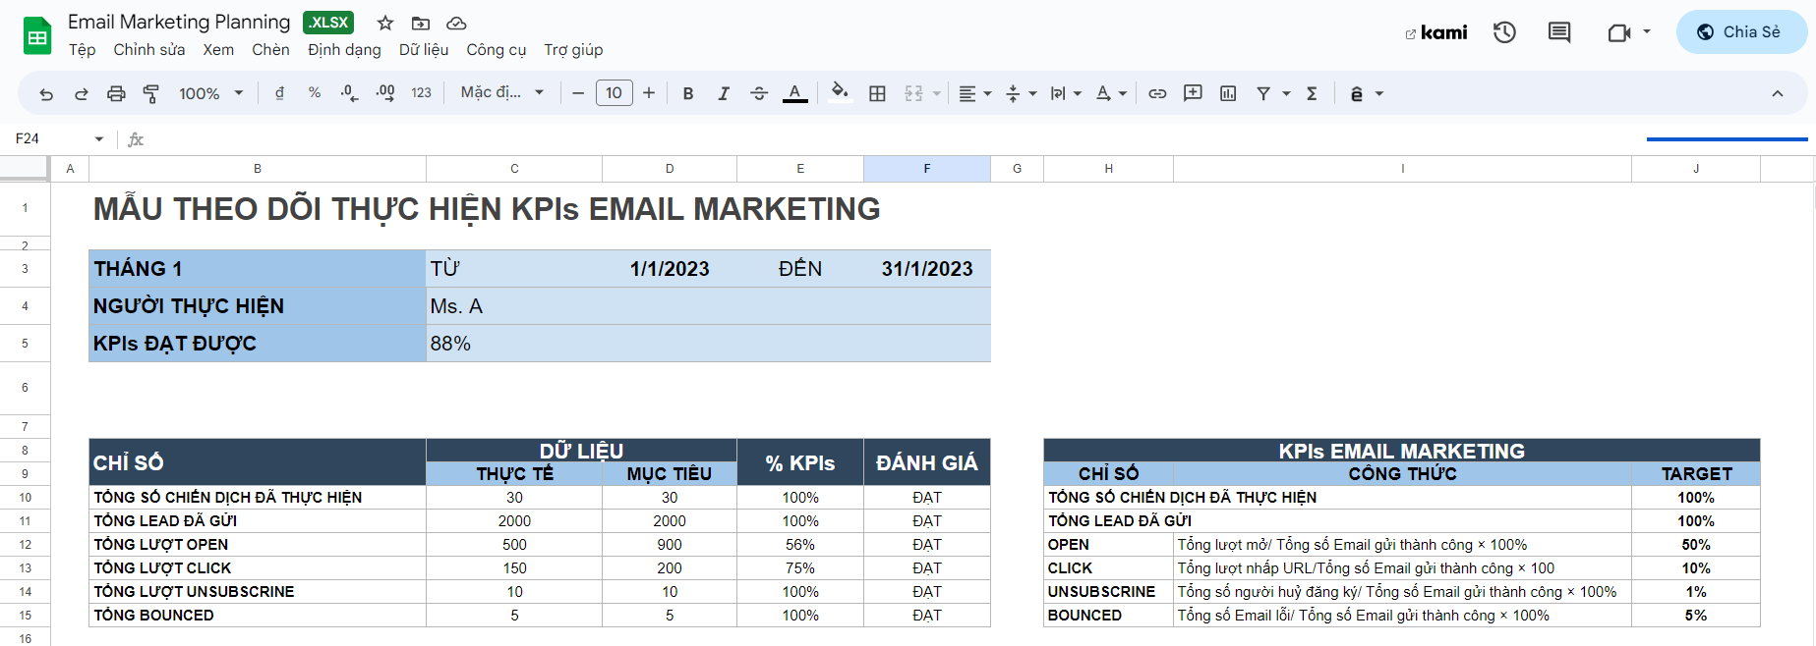Open the zoom 100% dropdown
The height and width of the screenshot is (646, 1816).
click(210, 93)
